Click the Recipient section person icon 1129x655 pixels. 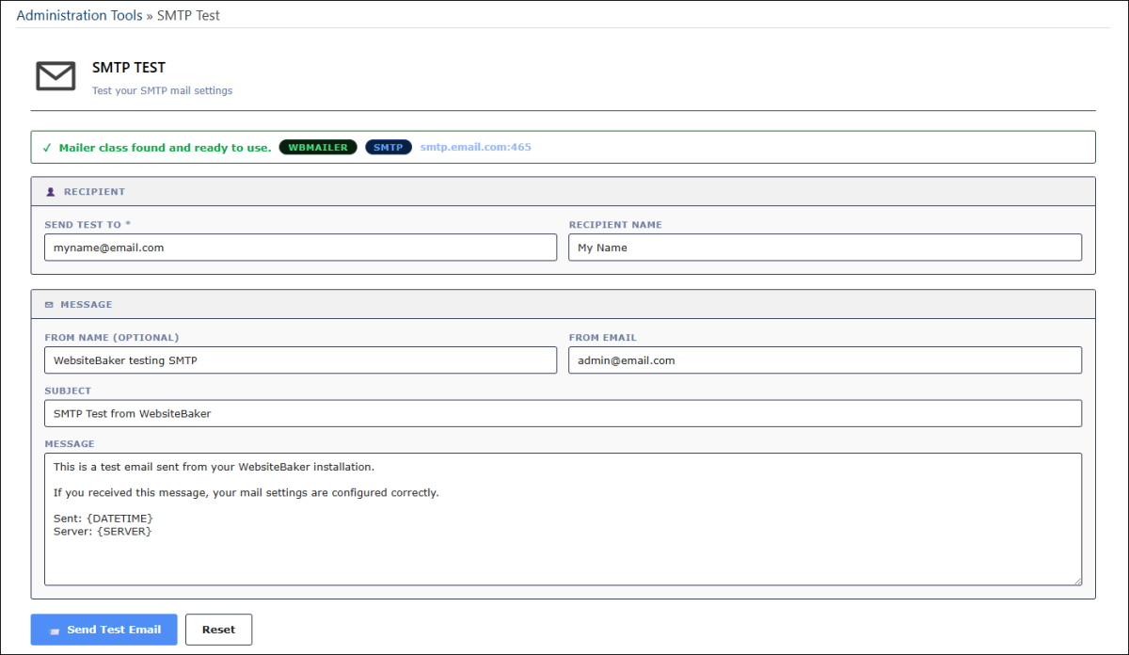(x=51, y=192)
